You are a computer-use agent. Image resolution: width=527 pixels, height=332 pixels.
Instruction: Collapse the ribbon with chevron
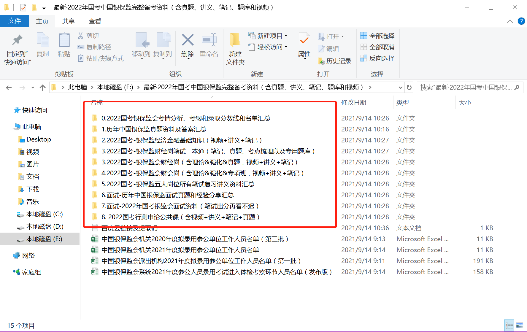click(x=510, y=21)
